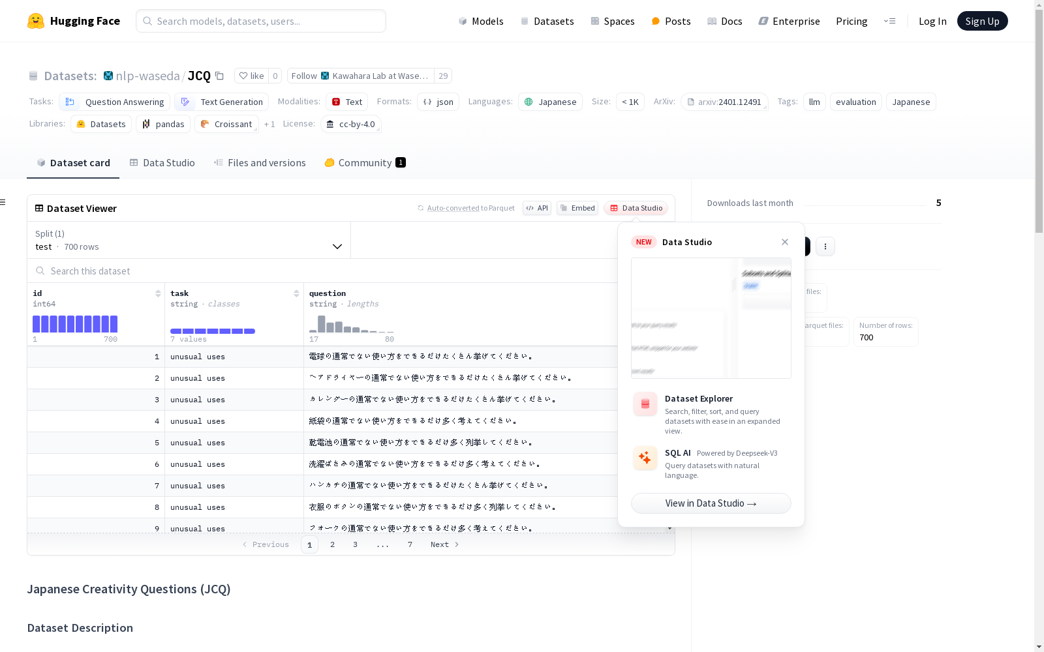Viewport: 1044px width, 652px height.
Task: Click the size tag < 1K
Action: (630, 102)
